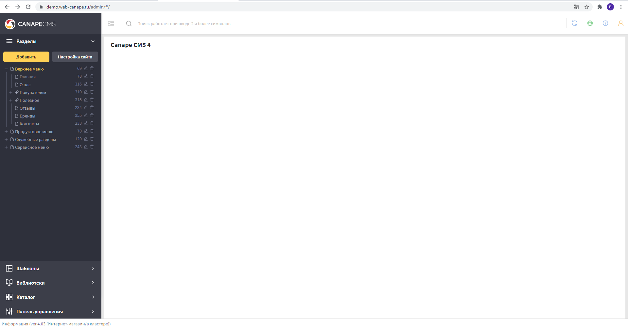628x328 pixels.
Task: Click the refresh icon in top header
Action: 574,23
